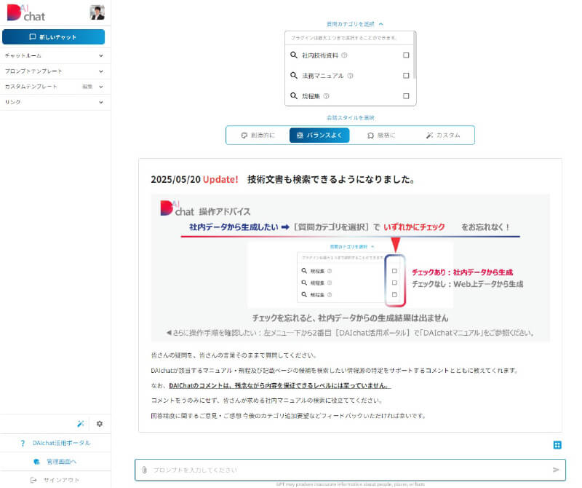Tick the 規程集 checkbox
Image resolution: width=582 pixels, height=488 pixels.
pyautogui.click(x=406, y=96)
